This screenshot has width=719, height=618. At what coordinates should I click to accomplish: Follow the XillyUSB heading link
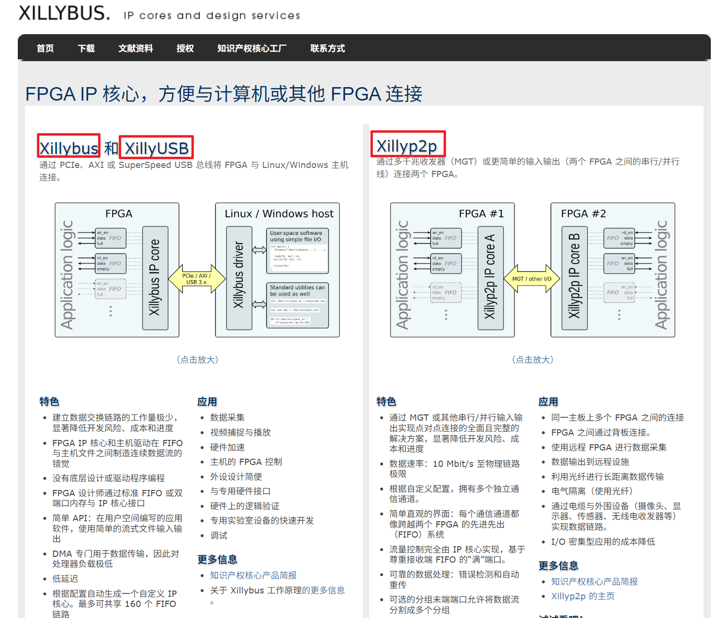click(156, 148)
